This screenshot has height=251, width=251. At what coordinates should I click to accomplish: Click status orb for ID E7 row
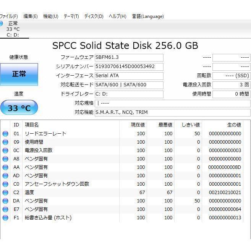point(5,209)
